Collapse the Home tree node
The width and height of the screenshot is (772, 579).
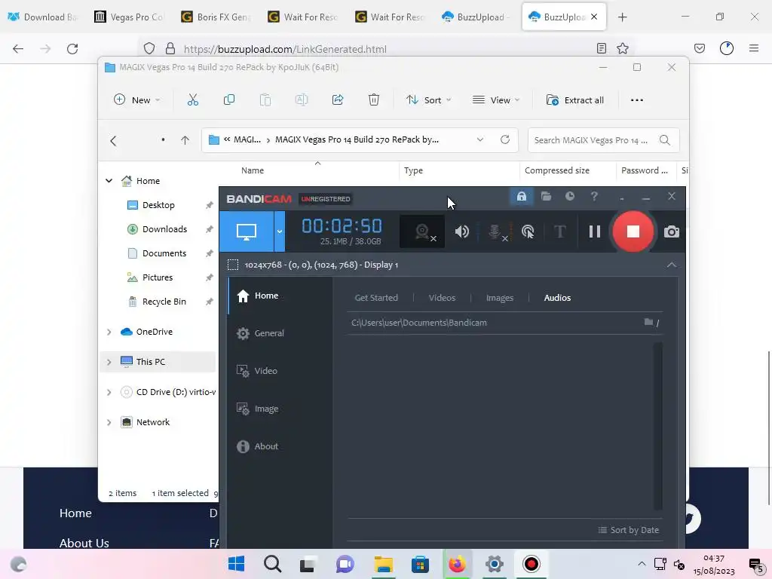(109, 181)
